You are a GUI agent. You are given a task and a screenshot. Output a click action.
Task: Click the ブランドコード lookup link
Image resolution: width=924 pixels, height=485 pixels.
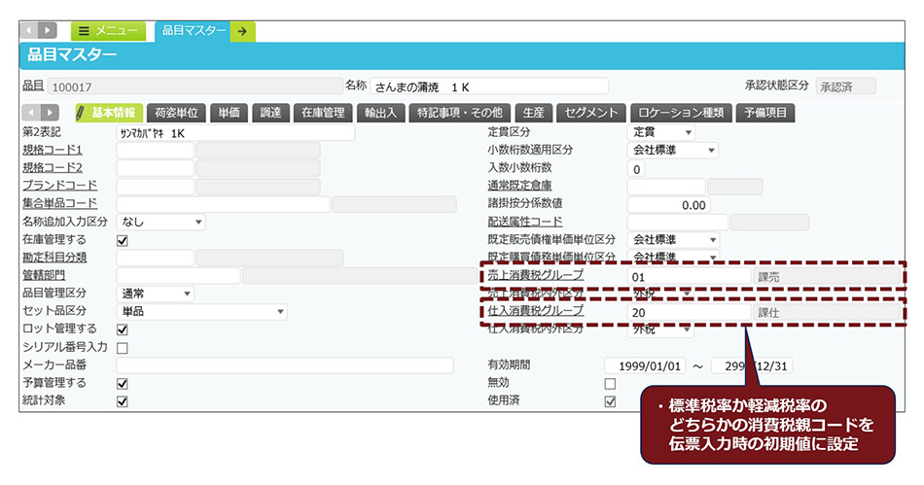coord(59,186)
